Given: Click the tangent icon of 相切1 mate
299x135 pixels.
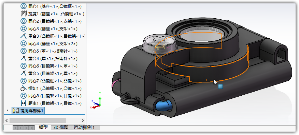Looking at the screenshot, I should pyautogui.click(x=24, y=88).
